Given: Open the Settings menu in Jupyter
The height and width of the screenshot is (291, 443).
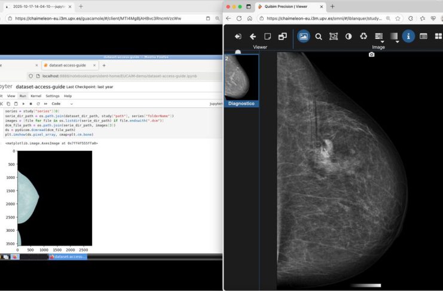Looking at the screenshot, I should (53, 96).
